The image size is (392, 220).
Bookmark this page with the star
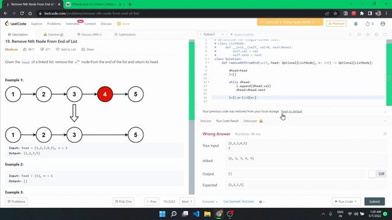pos(335,13)
